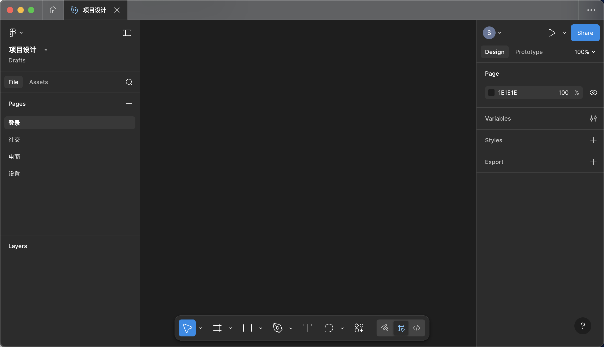Viewport: 604px width, 347px height.
Task: Switch to the Assets tab
Action: click(x=38, y=82)
